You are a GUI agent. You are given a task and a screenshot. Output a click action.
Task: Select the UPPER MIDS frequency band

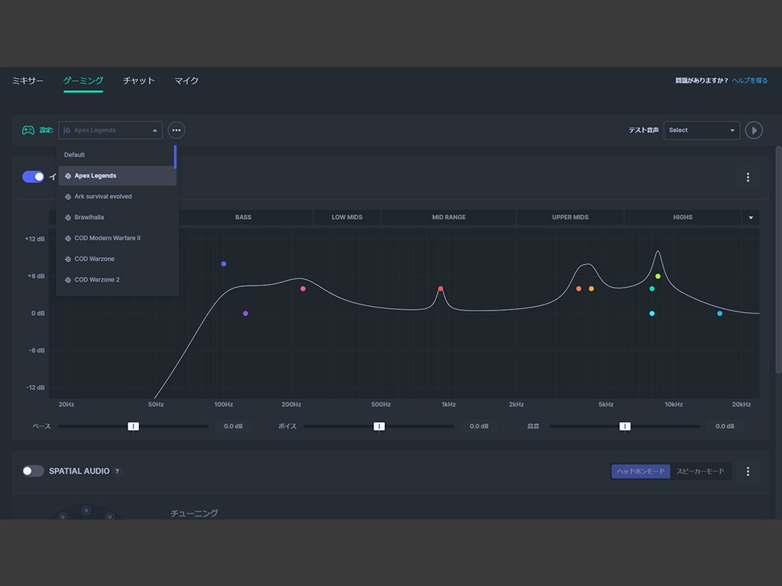(x=570, y=217)
